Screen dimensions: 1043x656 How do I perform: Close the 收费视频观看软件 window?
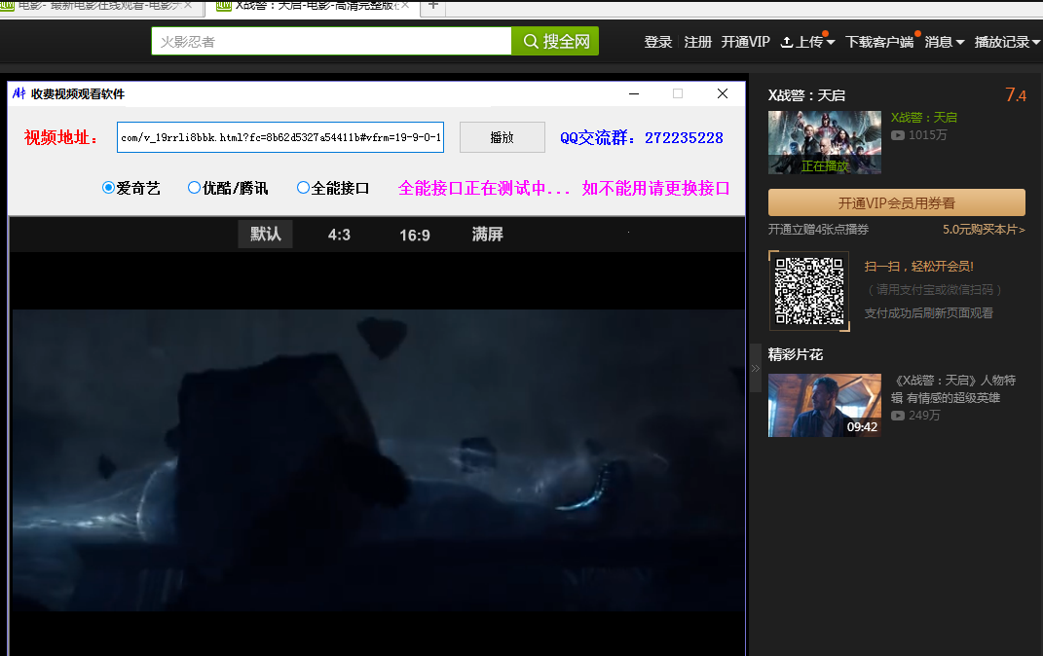[x=723, y=93]
